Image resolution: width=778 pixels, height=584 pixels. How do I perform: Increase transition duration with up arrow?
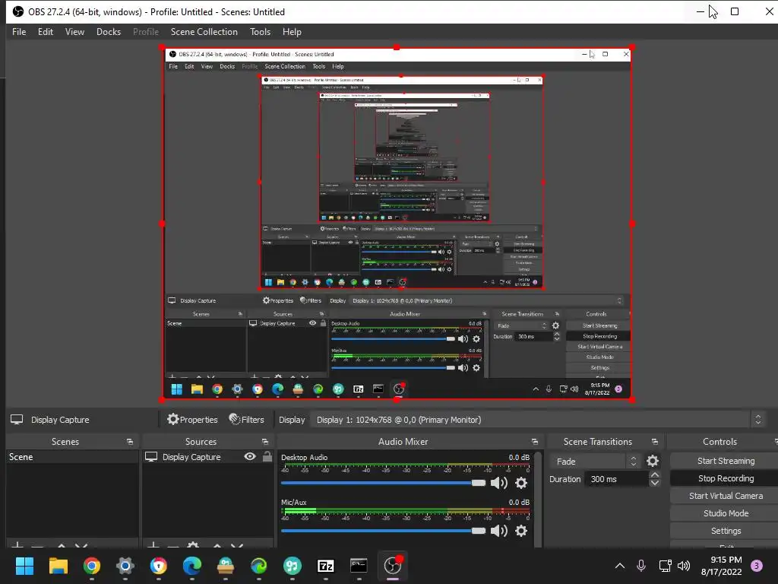coord(654,475)
